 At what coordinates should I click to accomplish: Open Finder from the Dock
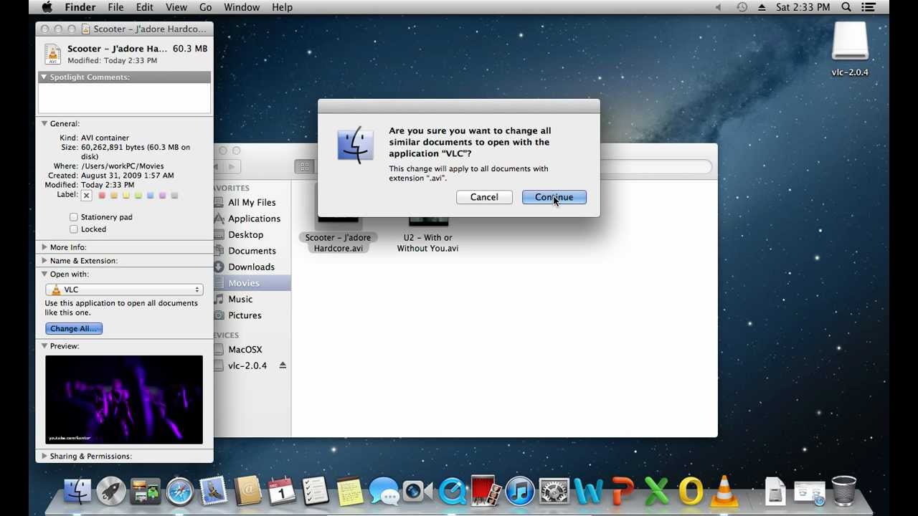pos(77,492)
